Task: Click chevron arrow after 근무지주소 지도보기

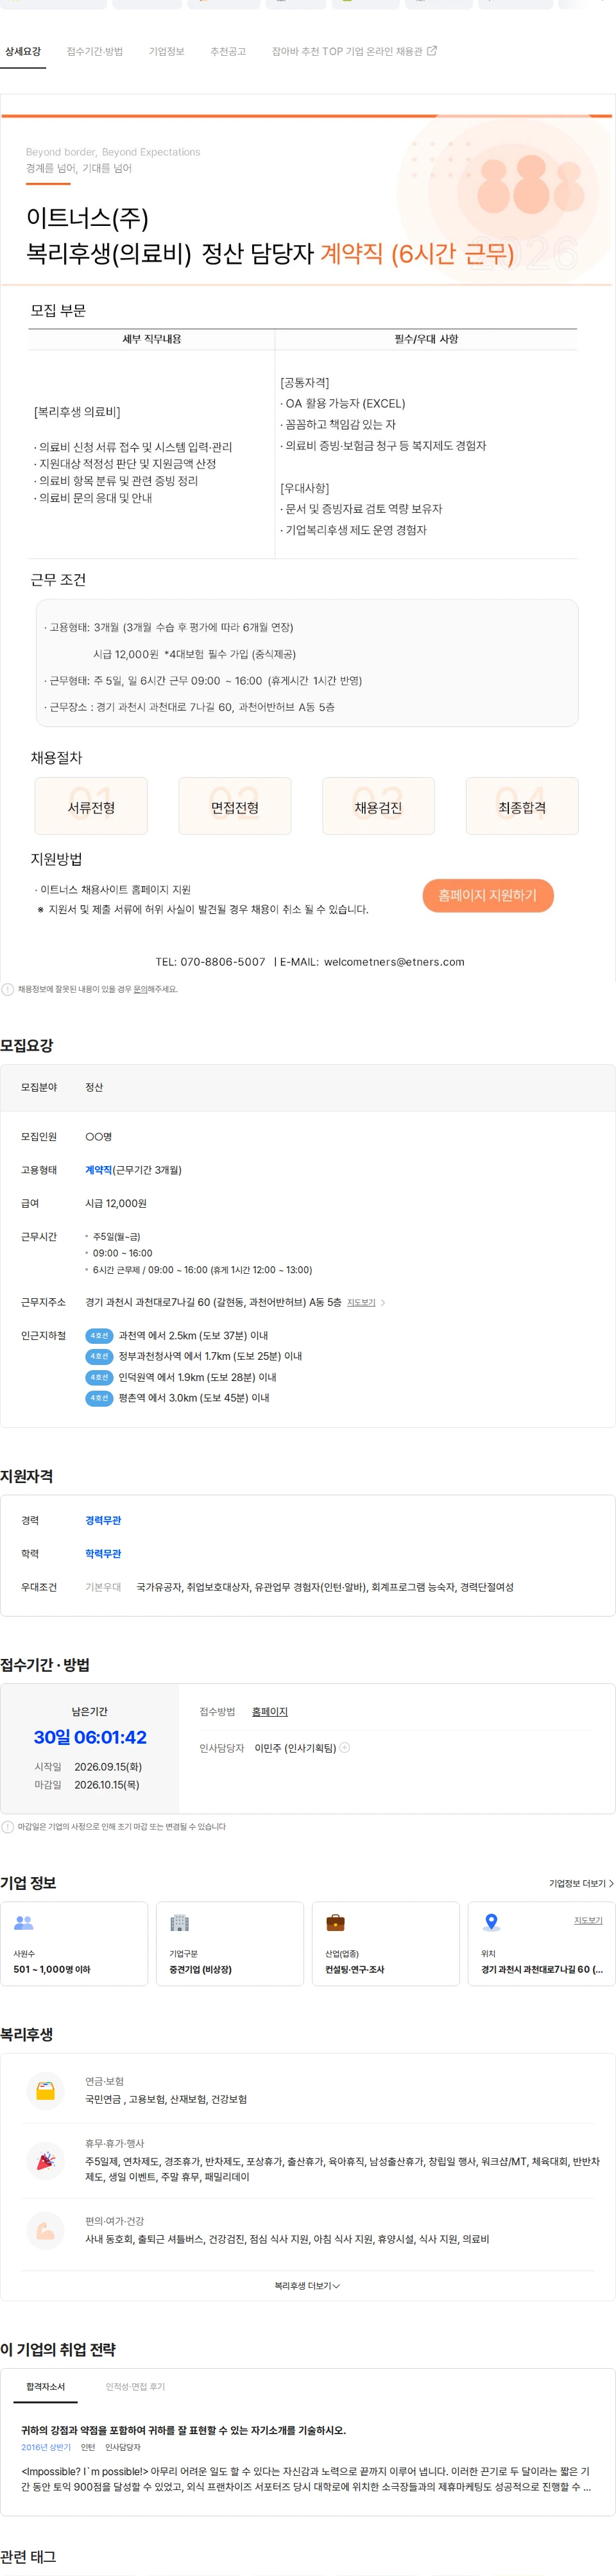Action: 383,1302
